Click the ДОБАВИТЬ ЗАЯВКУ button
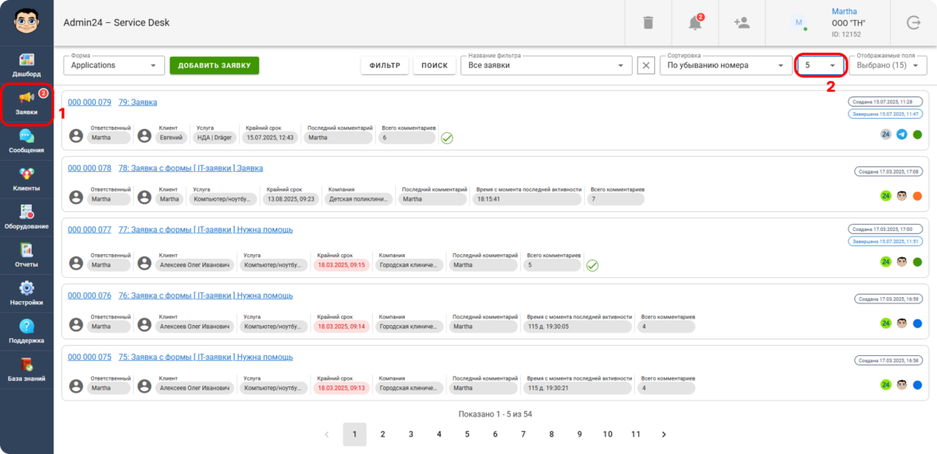This screenshot has width=937, height=454. (x=214, y=65)
